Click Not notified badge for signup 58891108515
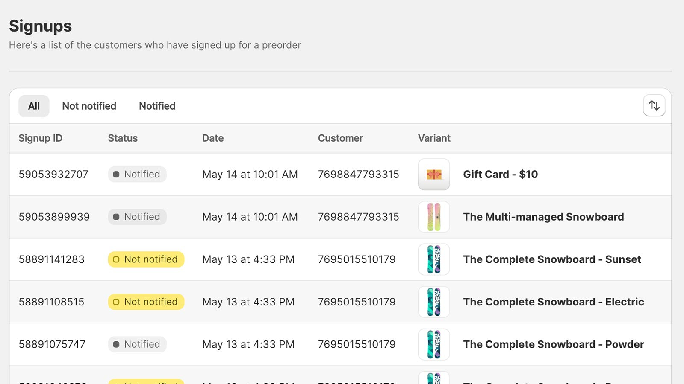The height and width of the screenshot is (384, 684). pyautogui.click(x=146, y=302)
